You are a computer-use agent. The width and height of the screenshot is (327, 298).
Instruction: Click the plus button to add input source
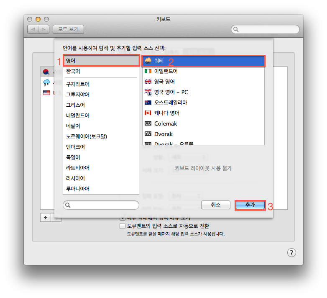click(46, 218)
